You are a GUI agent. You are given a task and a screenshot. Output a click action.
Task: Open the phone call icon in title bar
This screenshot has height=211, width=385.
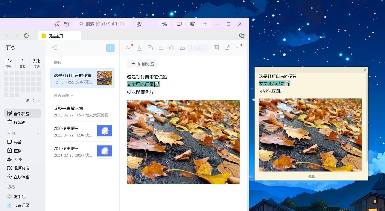pos(192,24)
